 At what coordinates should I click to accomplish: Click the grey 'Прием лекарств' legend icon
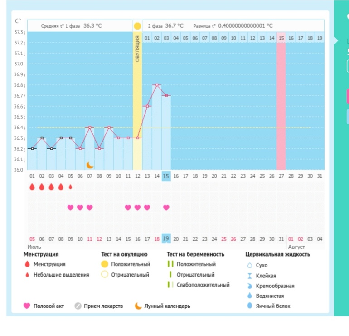(x=78, y=306)
